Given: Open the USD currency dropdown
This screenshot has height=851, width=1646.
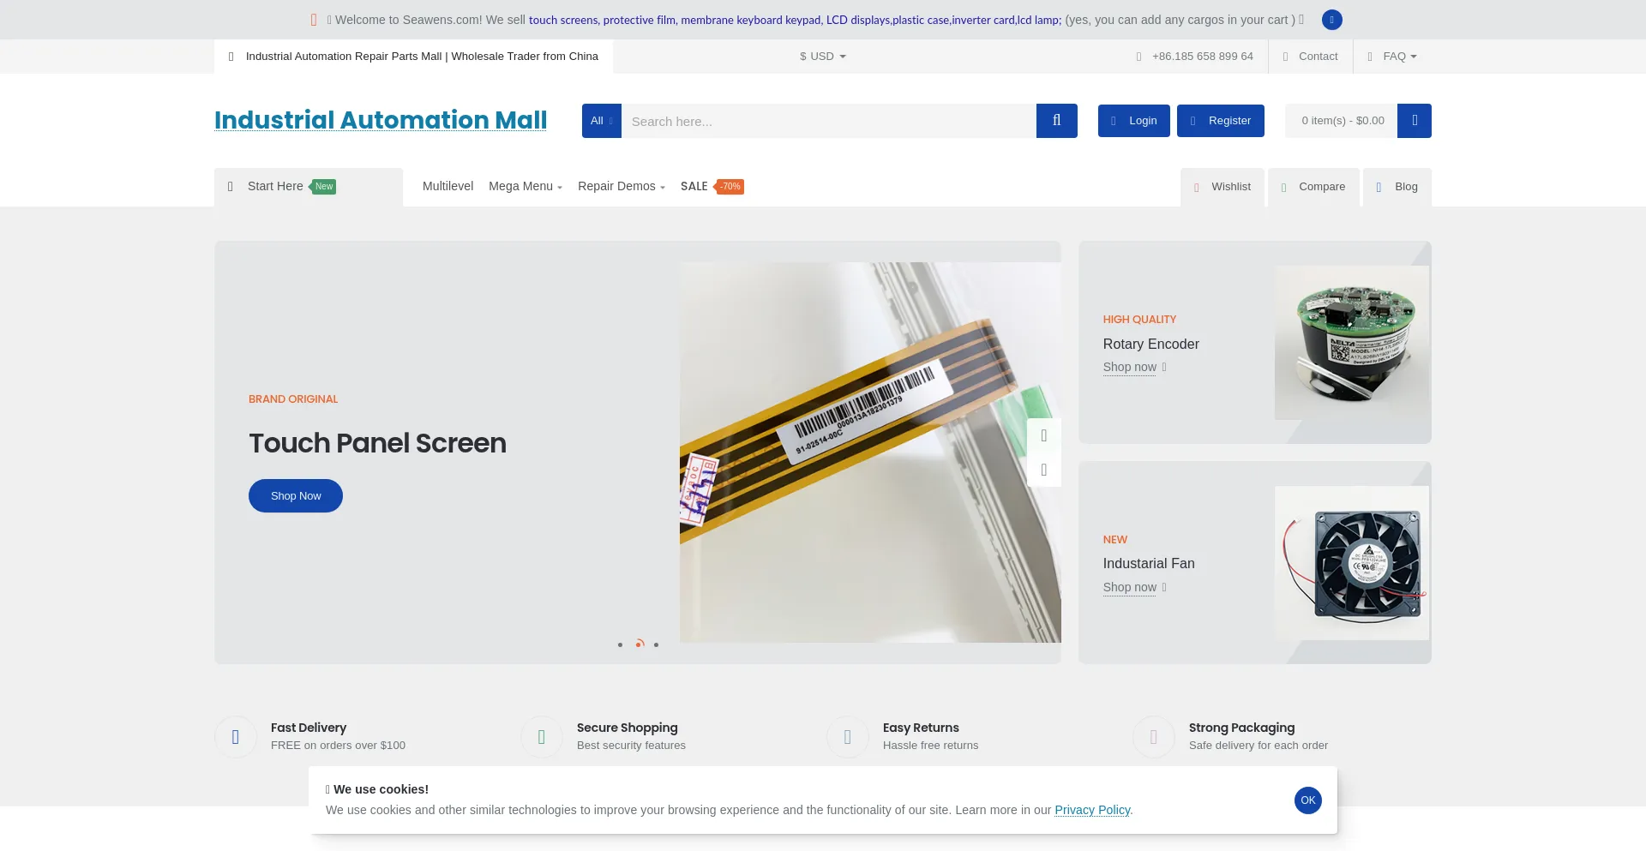Looking at the screenshot, I should click(823, 57).
